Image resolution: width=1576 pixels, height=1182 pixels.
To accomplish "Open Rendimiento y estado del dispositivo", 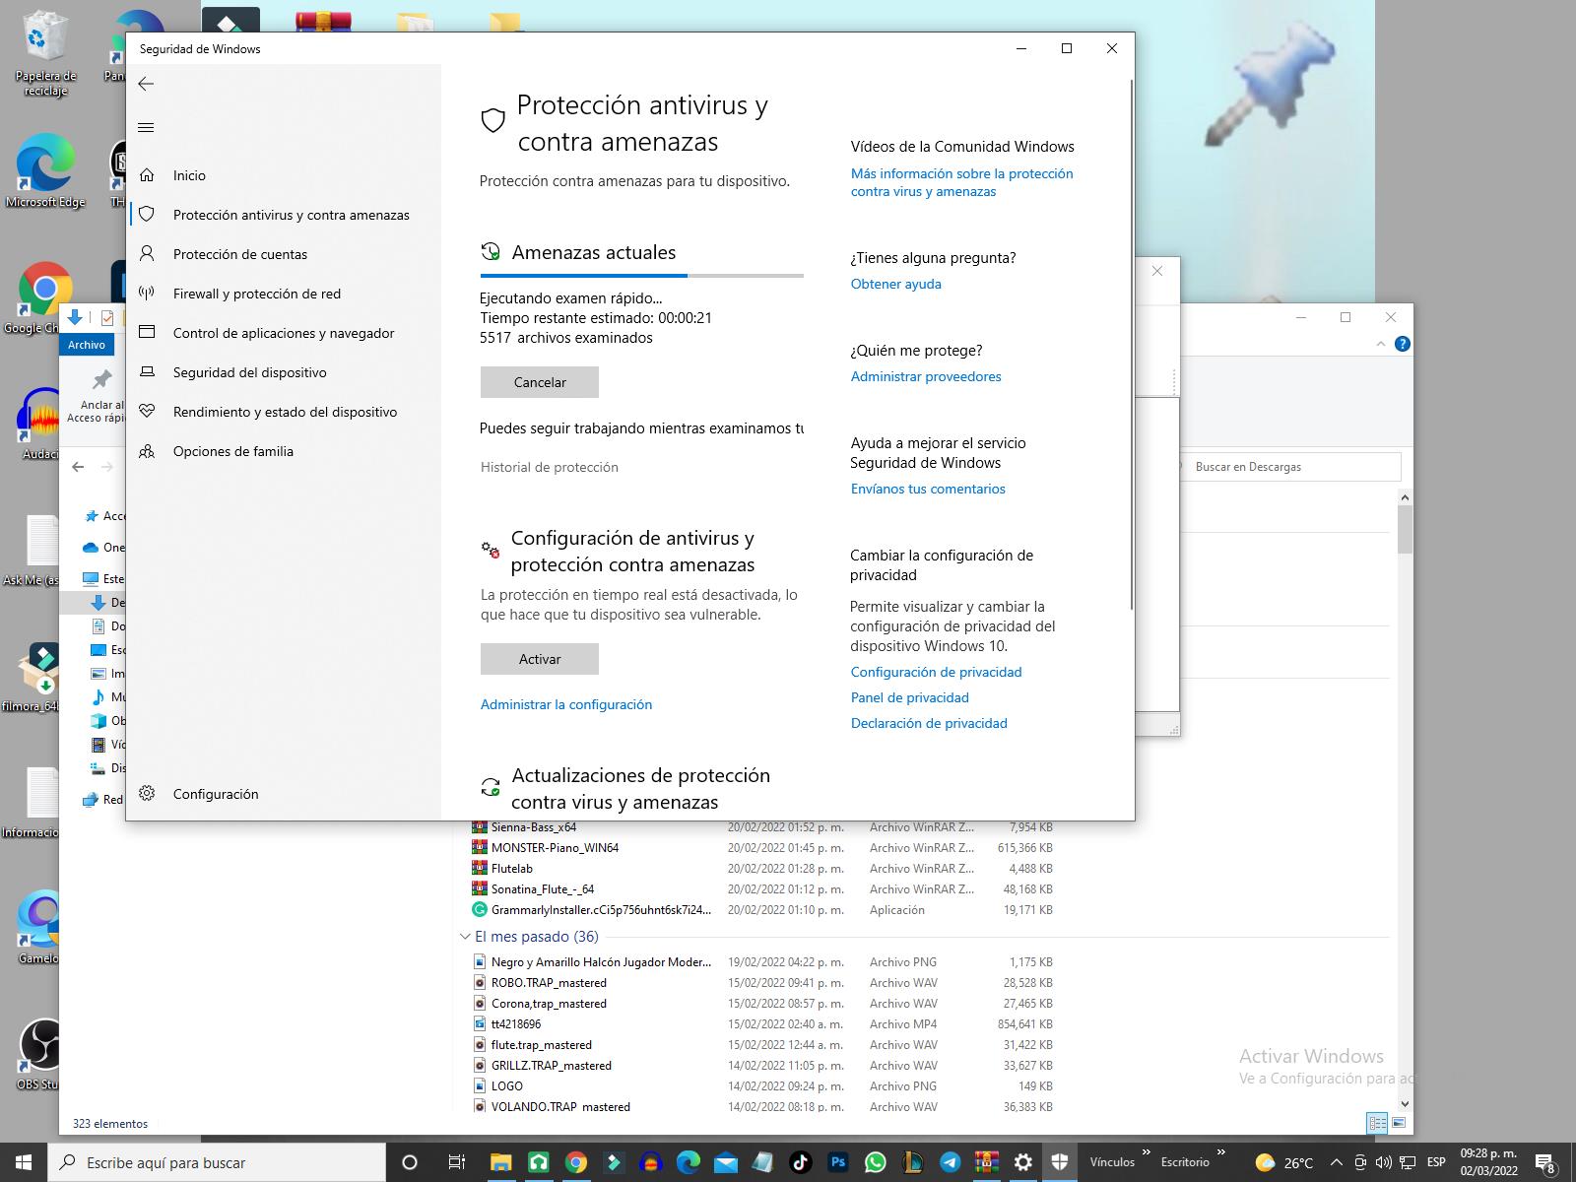I will click(285, 412).
